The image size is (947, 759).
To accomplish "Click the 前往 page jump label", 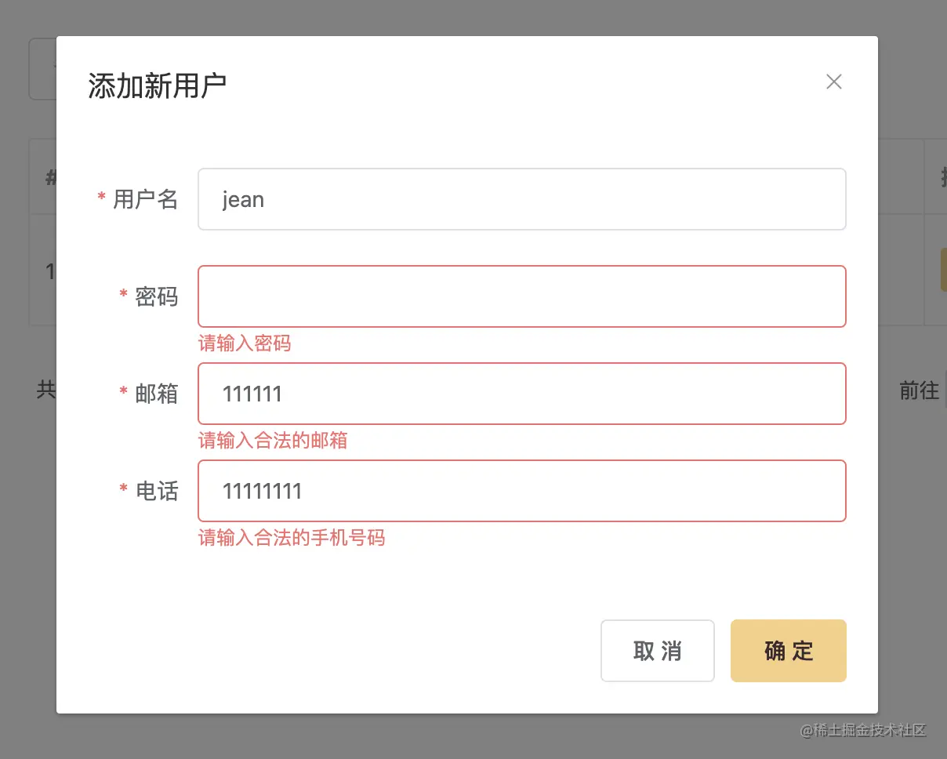I will point(919,390).
